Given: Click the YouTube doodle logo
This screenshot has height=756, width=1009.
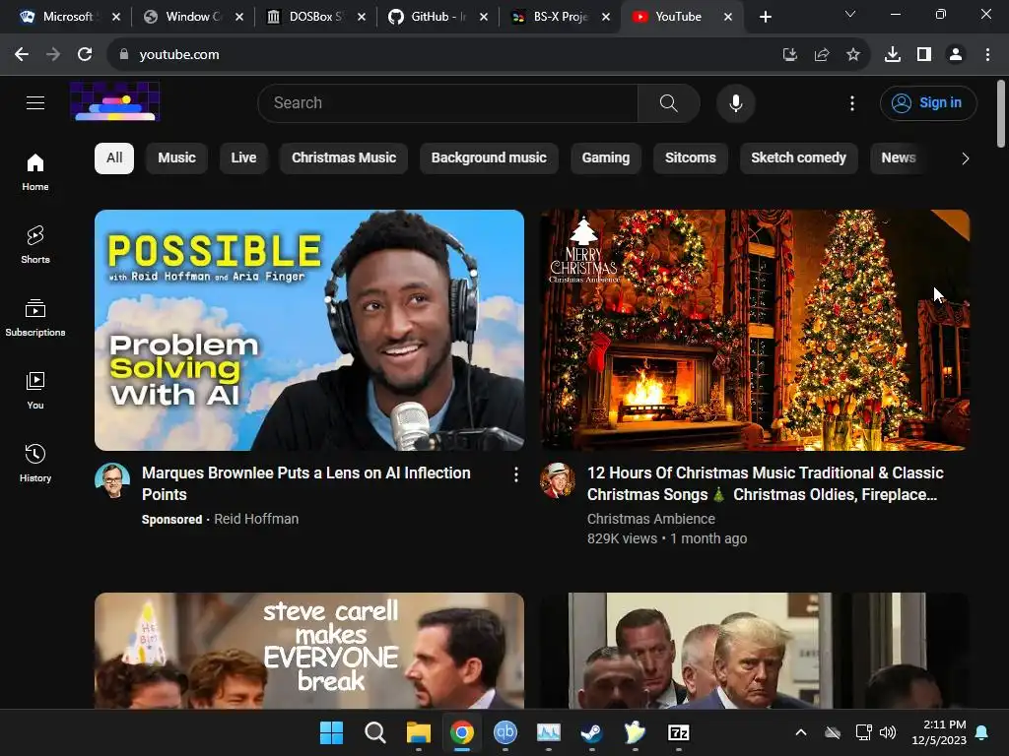Looking at the screenshot, I should click(x=114, y=101).
